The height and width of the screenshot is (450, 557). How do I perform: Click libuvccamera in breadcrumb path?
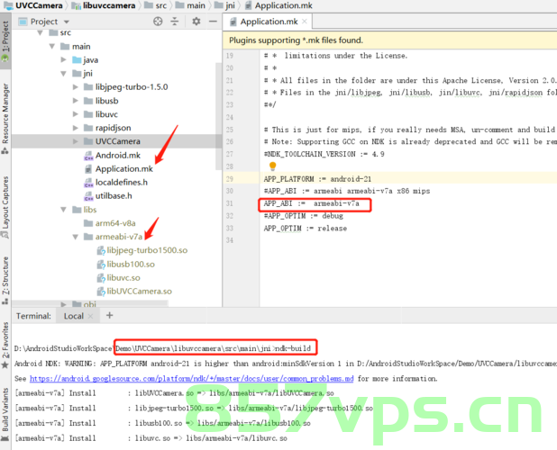pos(109,5)
